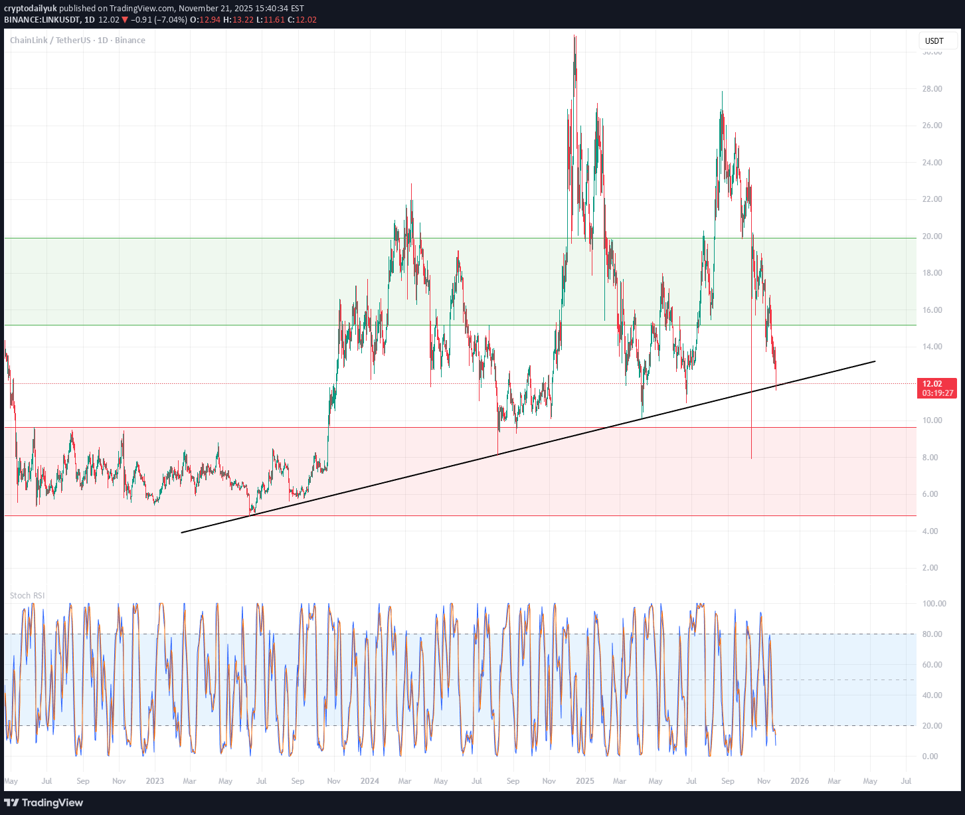This screenshot has width=965, height=815.
Task: Click the cryptodailyuk author name in header
Action: (31, 9)
